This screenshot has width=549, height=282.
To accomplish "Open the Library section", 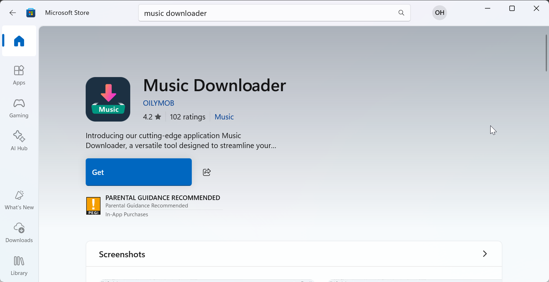I will [19, 265].
